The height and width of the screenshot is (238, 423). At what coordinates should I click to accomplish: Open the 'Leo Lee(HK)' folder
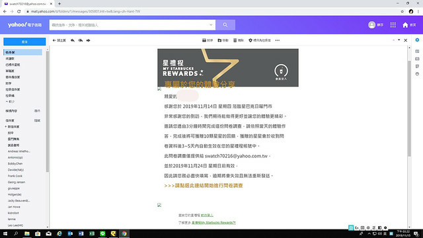click(15, 225)
